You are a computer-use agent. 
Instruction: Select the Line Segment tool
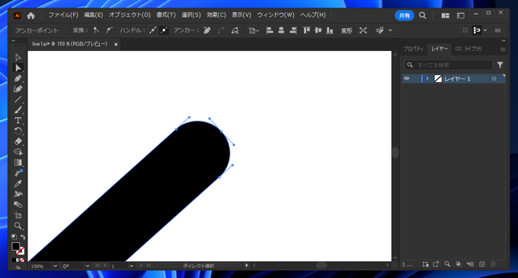click(x=18, y=100)
